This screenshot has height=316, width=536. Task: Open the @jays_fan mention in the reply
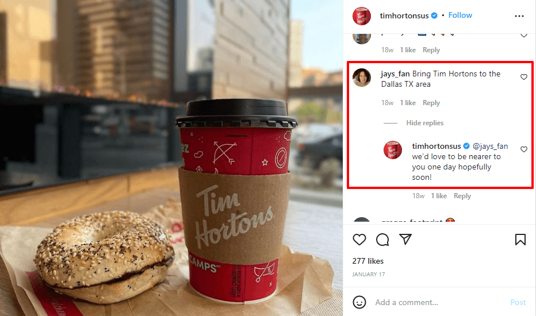pos(490,146)
